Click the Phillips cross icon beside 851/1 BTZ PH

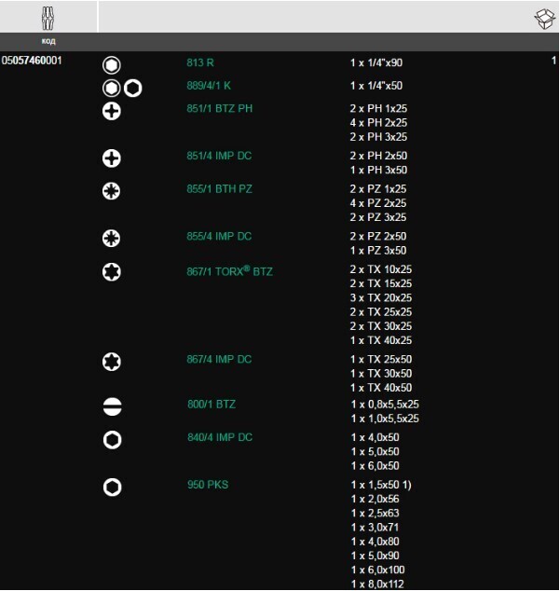pos(112,111)
